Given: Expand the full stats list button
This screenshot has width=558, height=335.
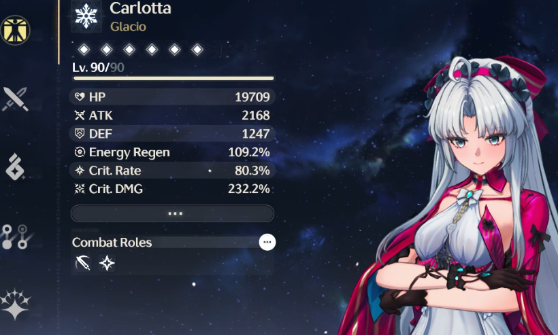Looking at the screenshot, I should (173, 213).
